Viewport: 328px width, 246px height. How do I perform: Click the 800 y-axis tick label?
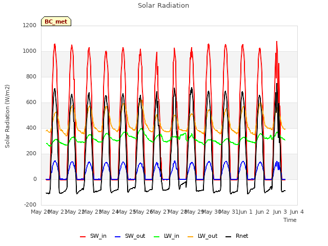[x=31, y=76]
